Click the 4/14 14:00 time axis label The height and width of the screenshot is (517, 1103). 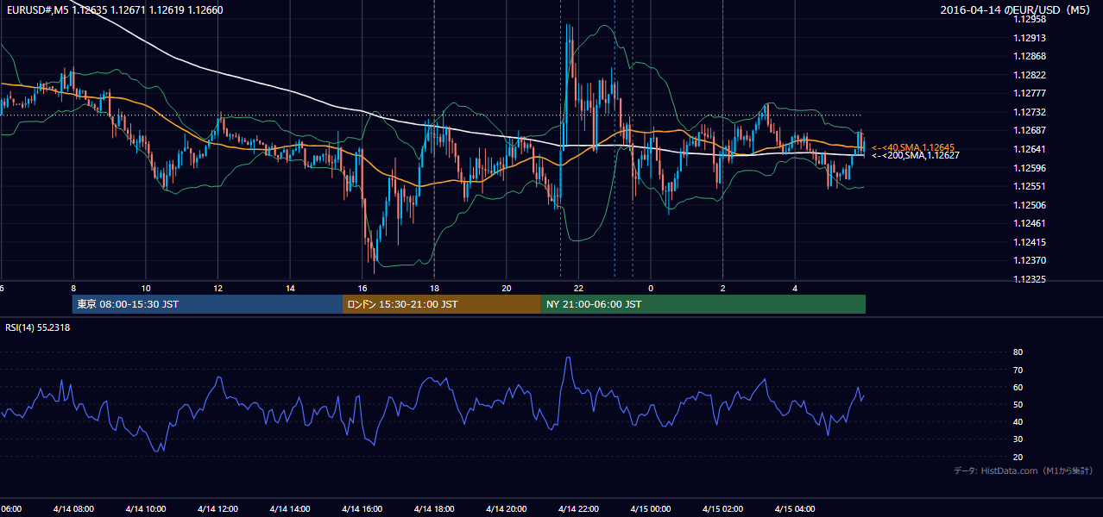tap(290, 509)
